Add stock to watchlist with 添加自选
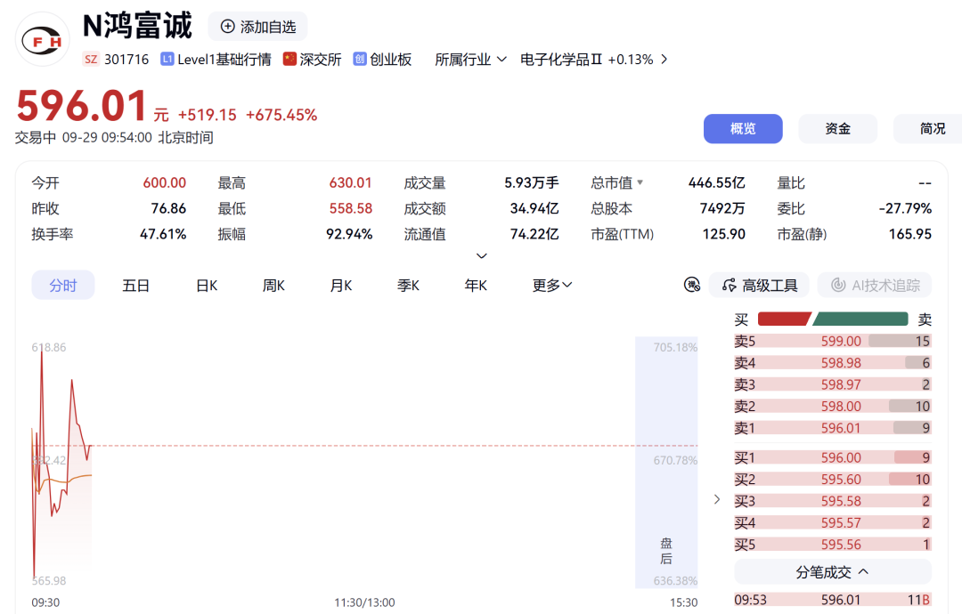 [x=257, y=27]
